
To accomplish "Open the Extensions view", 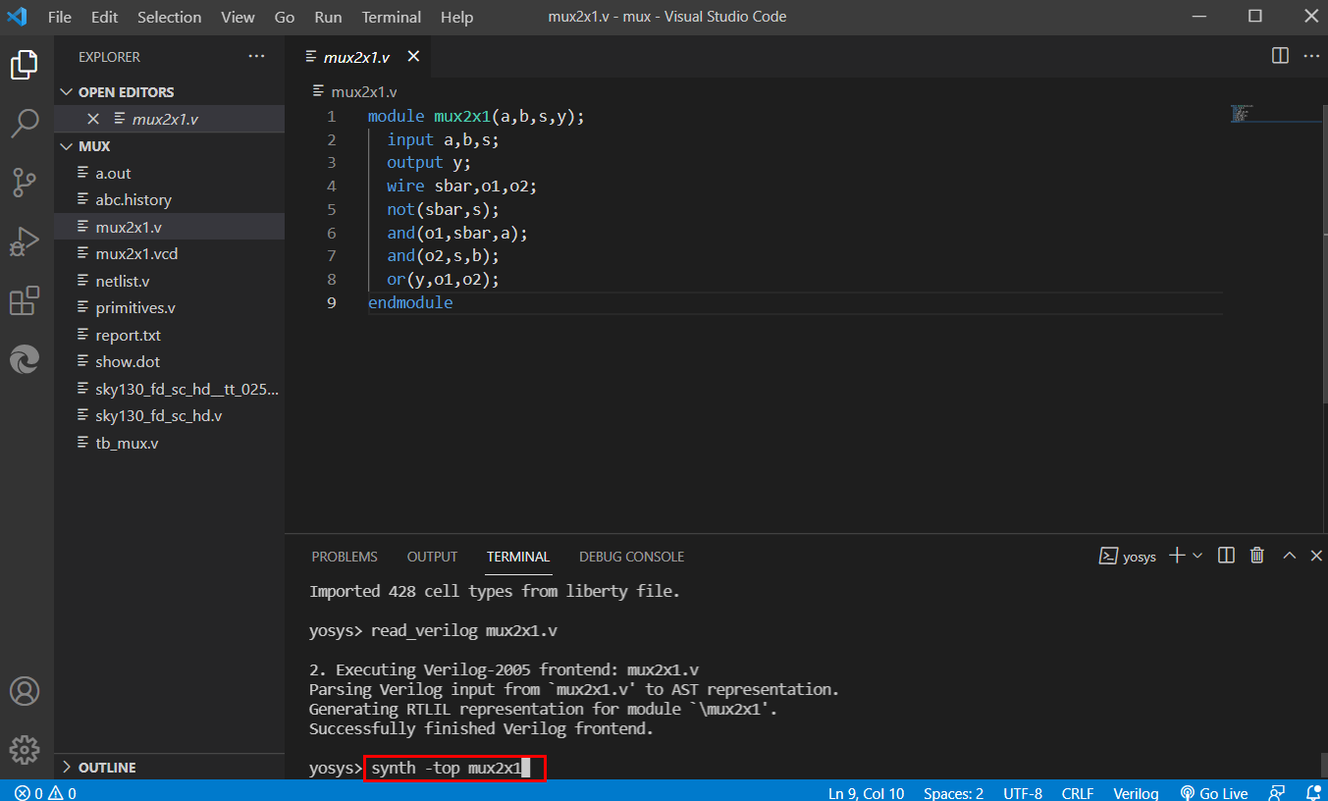I will coord(25,300).
